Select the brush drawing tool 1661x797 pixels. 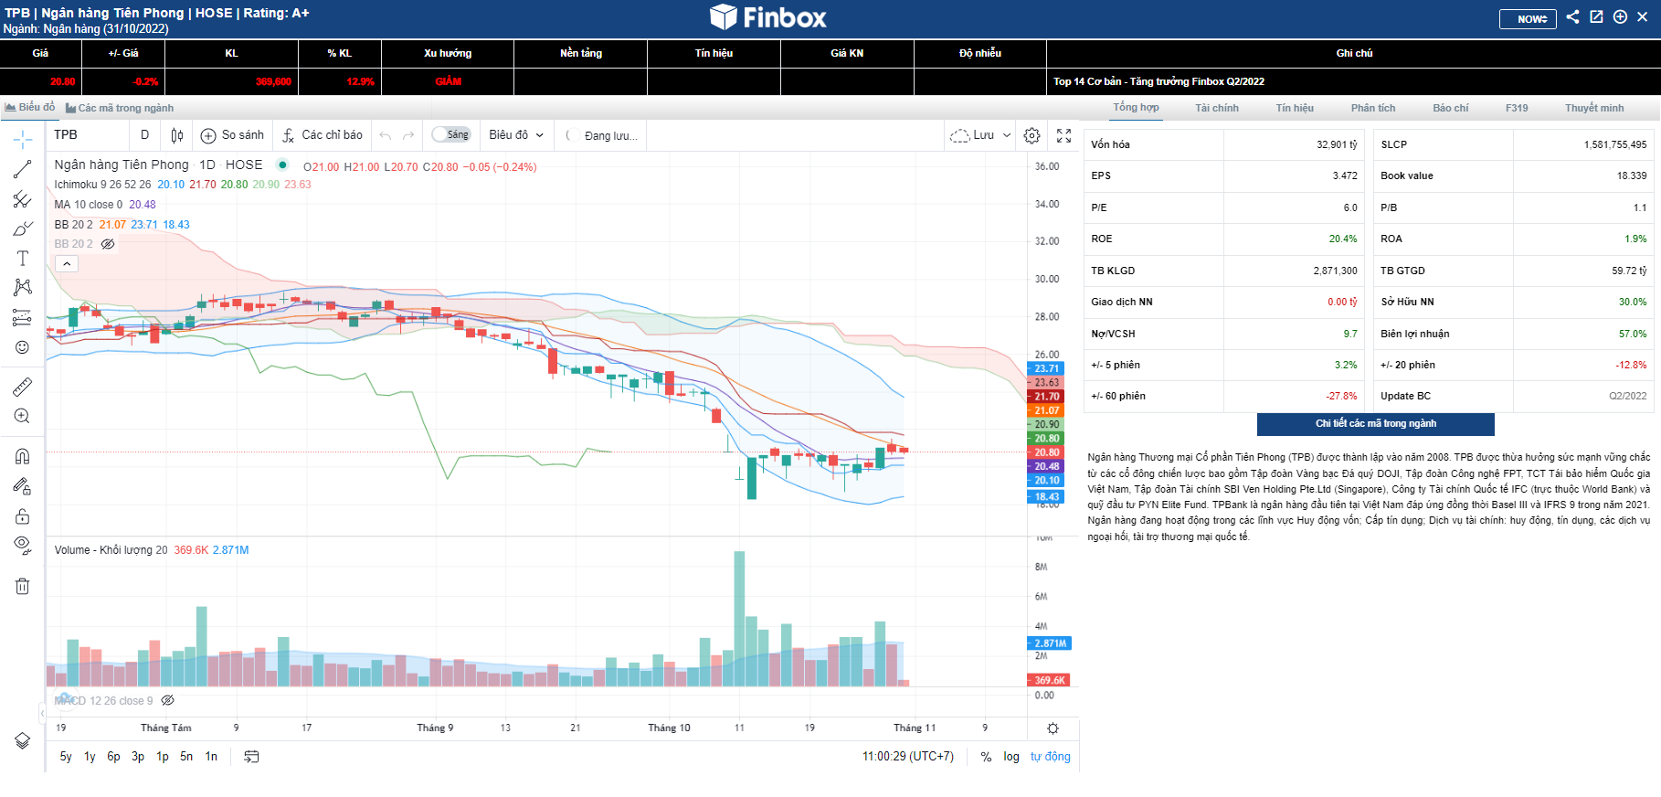(23, 228)
